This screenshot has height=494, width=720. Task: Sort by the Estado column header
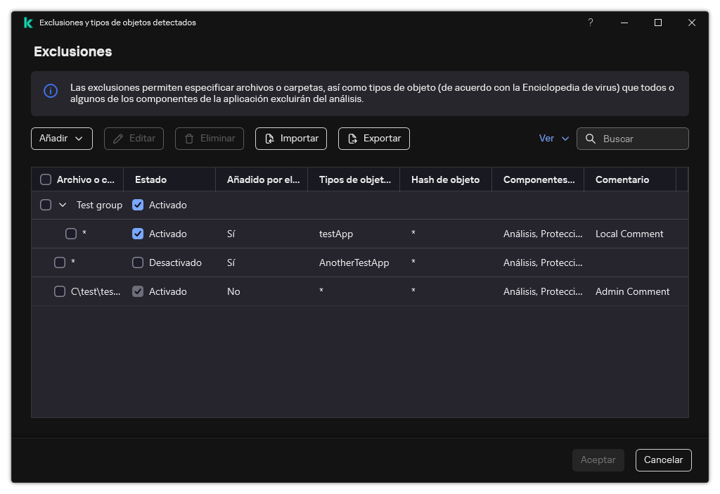coord(150,179)
